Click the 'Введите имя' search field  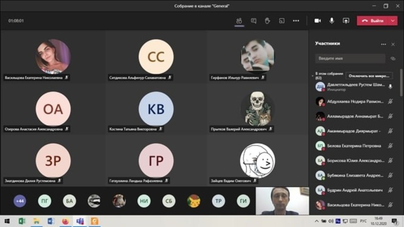coord(350,59)
